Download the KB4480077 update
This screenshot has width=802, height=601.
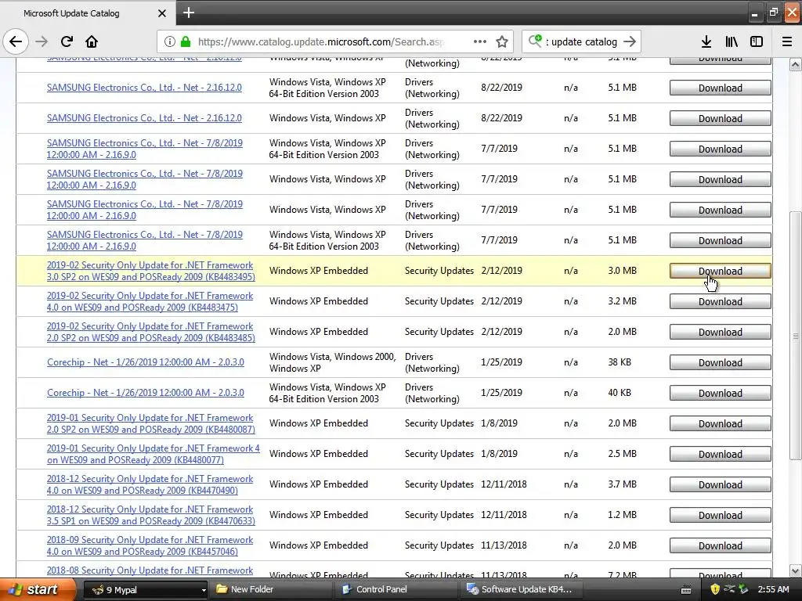point(721,455)
